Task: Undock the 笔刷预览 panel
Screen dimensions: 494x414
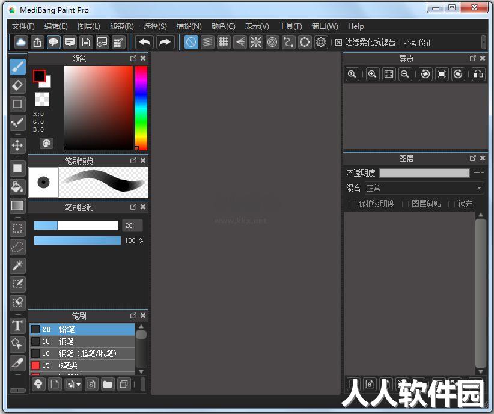Action: point(133,160)
